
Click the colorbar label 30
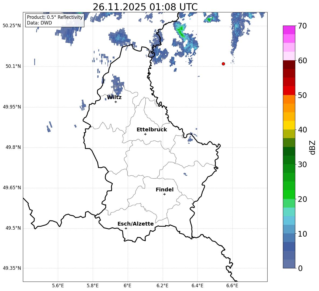pos(303,164)
